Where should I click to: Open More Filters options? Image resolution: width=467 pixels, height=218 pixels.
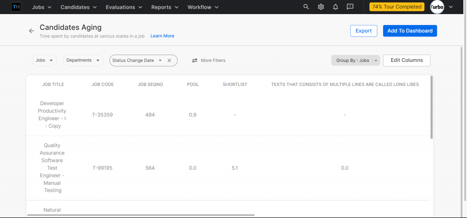[208, 60]
